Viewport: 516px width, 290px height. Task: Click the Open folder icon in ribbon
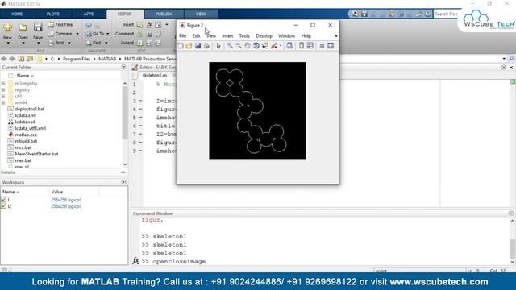click(23, 27)
